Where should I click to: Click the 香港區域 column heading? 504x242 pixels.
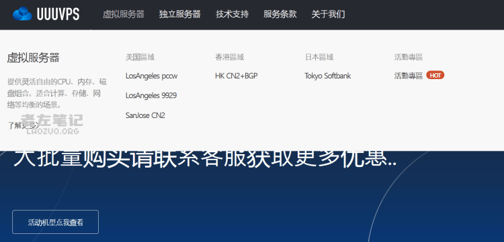click(230, 58)
